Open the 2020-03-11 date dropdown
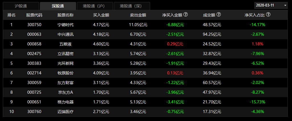This screenshot has height=121, width=292. tap(271, 5)
